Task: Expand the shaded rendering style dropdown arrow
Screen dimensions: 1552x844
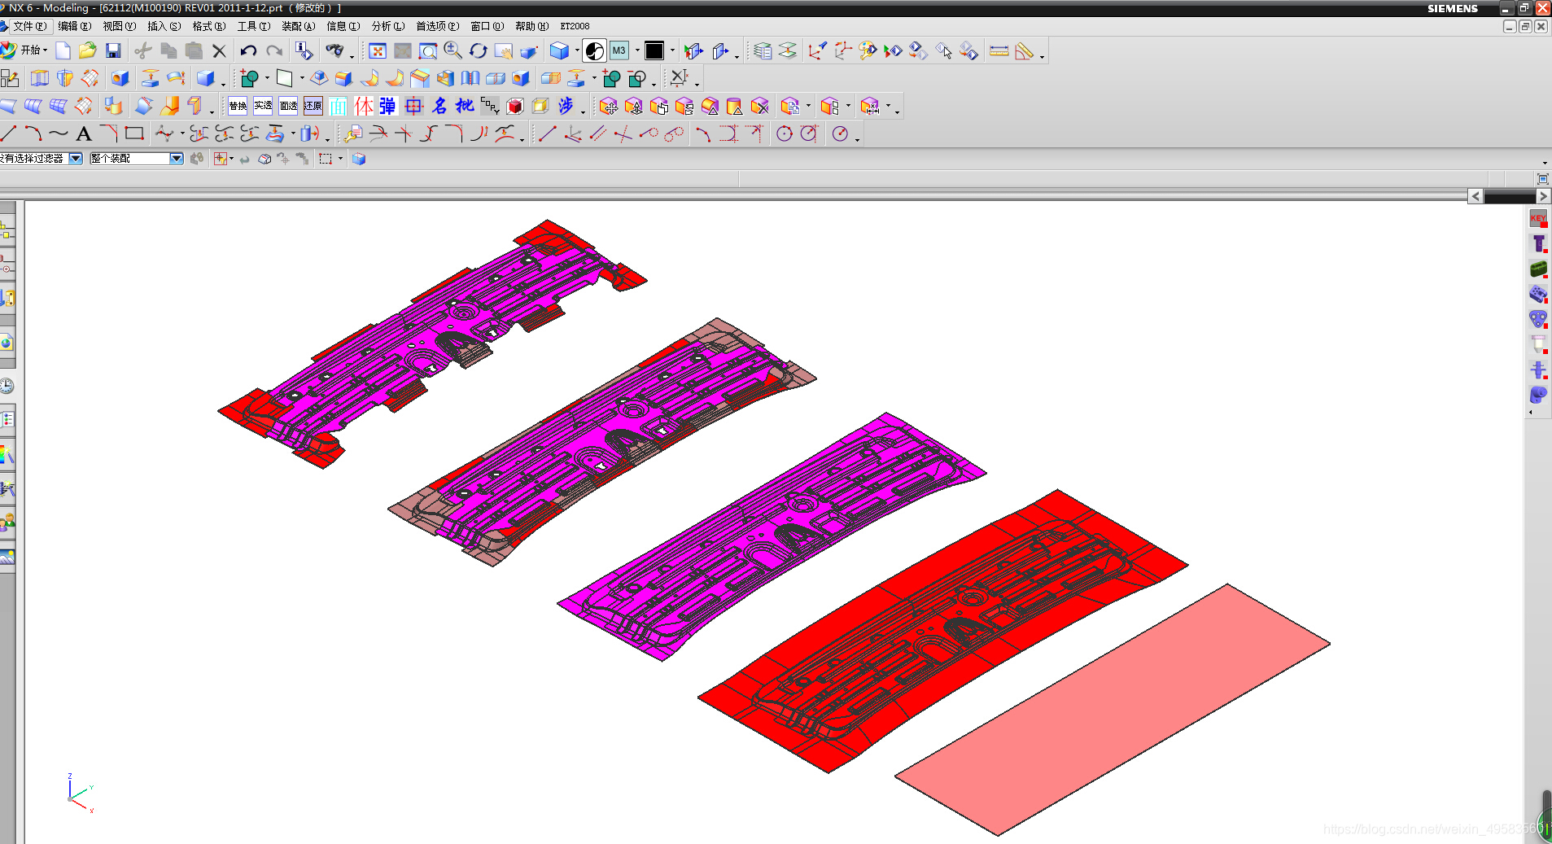Action: 577,50
